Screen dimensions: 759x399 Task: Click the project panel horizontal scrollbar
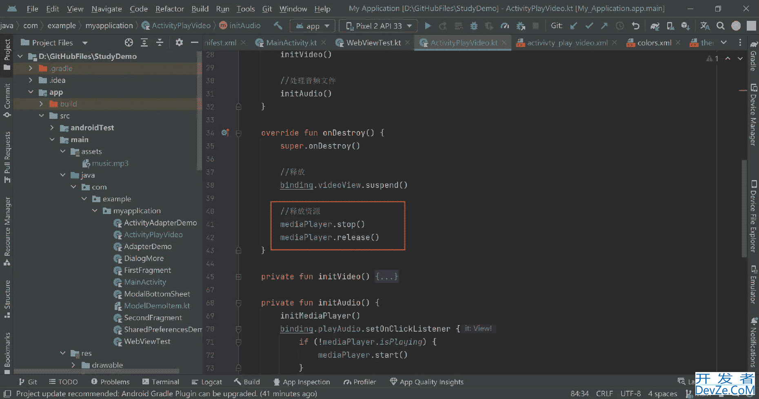click(97, 371)
